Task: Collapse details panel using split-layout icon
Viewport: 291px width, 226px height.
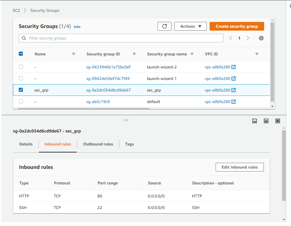Action: pyautogui.click(x=254, y=121)
